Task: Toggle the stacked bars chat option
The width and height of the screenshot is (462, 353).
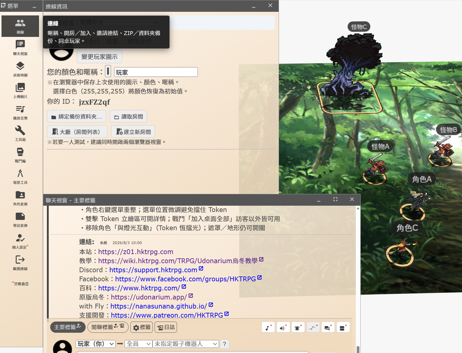Action: coord(343,327)
